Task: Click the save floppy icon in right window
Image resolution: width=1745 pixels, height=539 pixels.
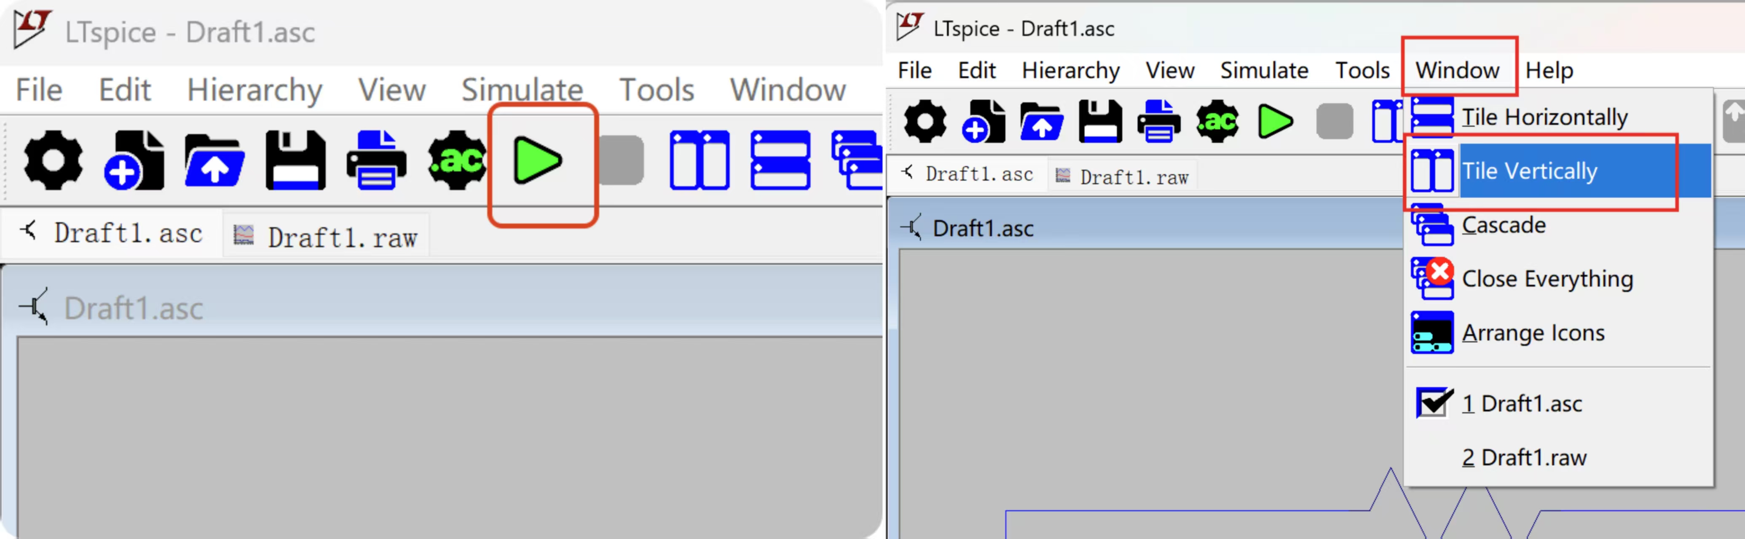Action: [x=1100, y=122]
